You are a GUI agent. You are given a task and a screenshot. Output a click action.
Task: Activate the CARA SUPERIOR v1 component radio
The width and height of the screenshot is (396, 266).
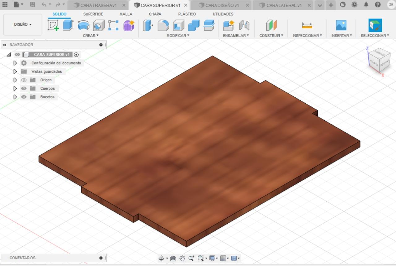coord(76,54)
